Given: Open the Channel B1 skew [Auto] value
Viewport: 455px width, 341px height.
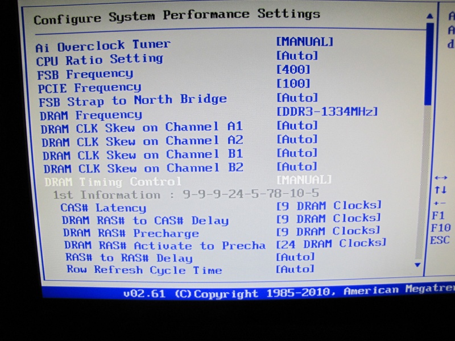Looking at the screenshot, I should coord(296,153).
